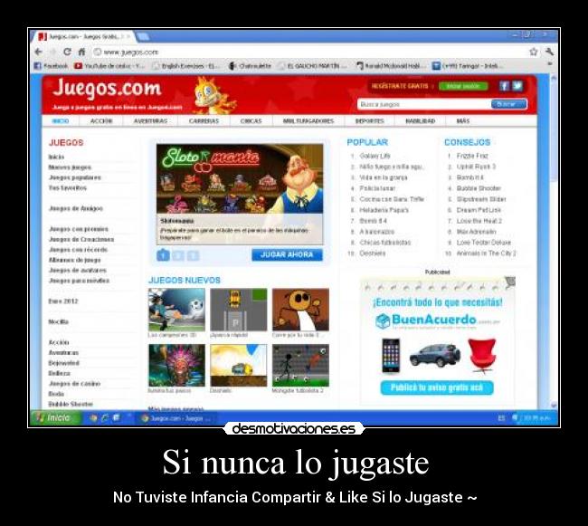Click Regístrate Gratis link
588x526 pixels.
(x=400, y=86)
